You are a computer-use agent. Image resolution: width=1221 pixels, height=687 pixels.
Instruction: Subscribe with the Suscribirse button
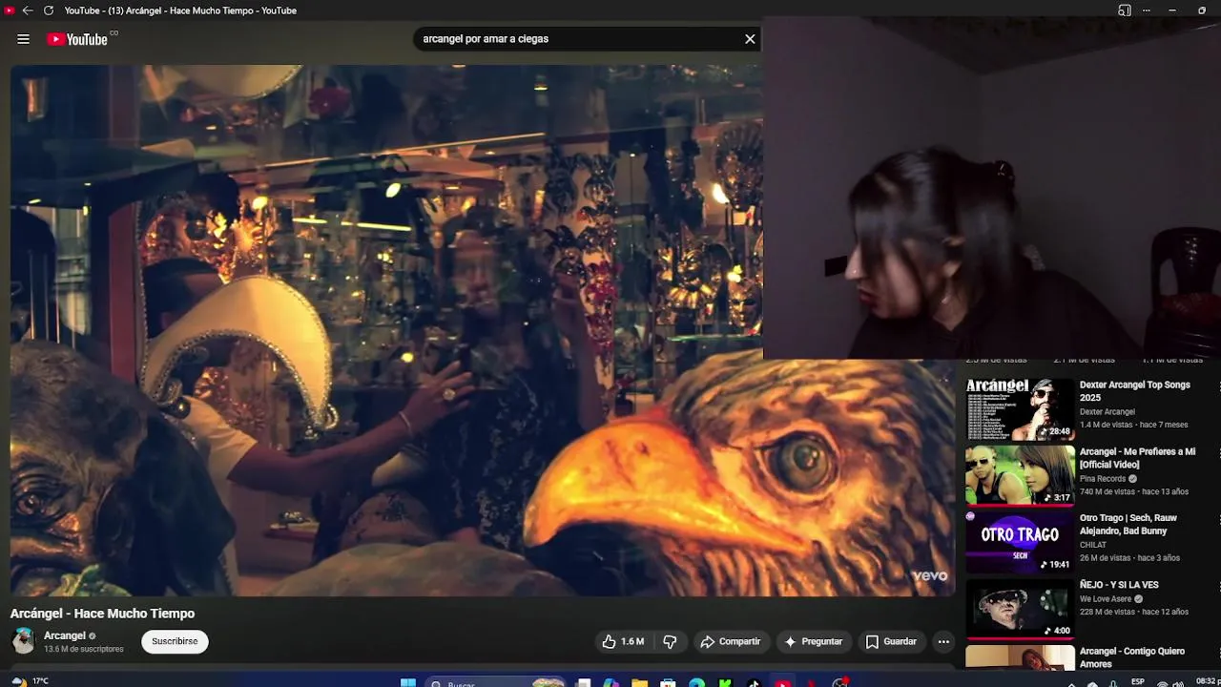click(x=175, y=641)
